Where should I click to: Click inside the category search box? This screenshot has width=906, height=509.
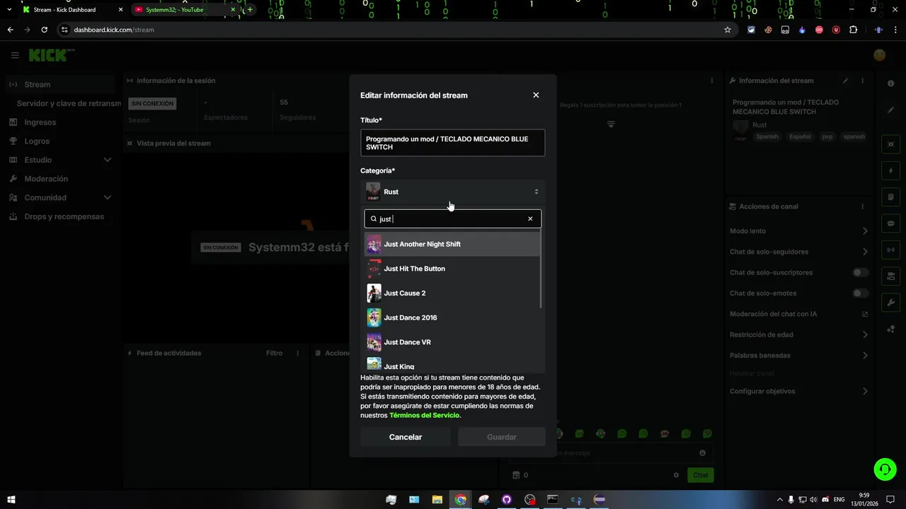click(x=452, y=218)
